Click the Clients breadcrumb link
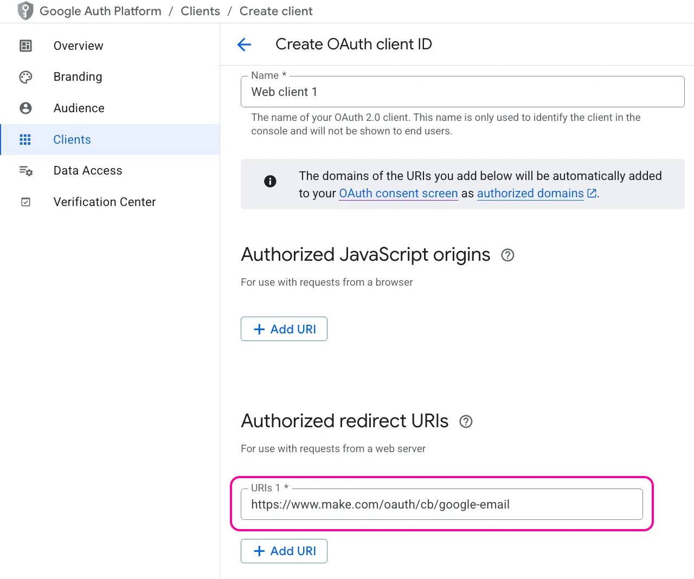Viewport: 694px width, 579px height. 200,11
